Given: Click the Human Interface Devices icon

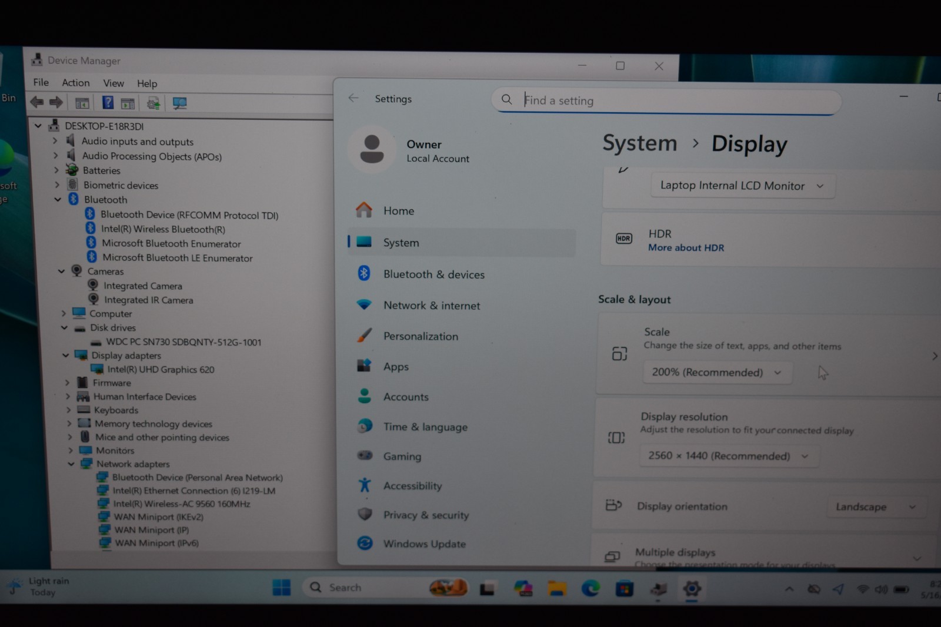Looking at the screenshot, I should [x=83, y=396].
